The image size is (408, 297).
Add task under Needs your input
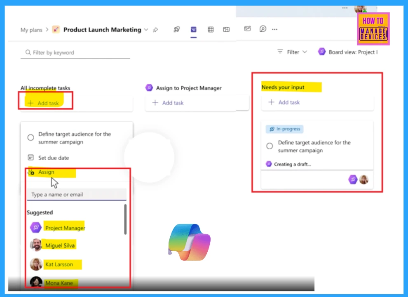[x=284, y=102]
